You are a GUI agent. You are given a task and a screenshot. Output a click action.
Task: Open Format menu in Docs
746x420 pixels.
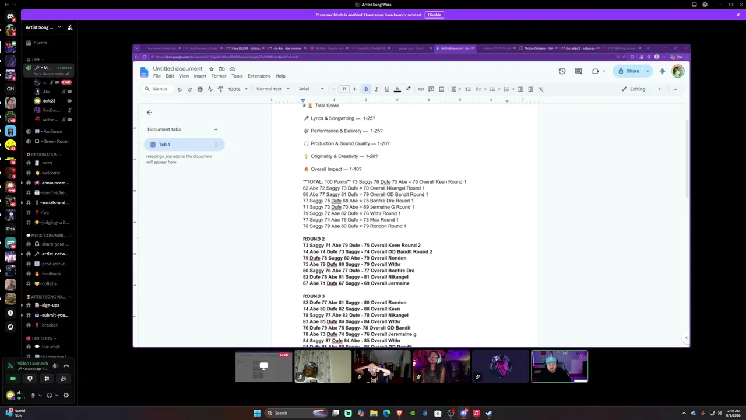click(219, 76)
